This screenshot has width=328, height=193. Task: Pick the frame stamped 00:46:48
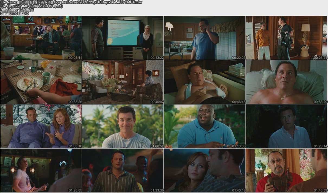[205, 82]
